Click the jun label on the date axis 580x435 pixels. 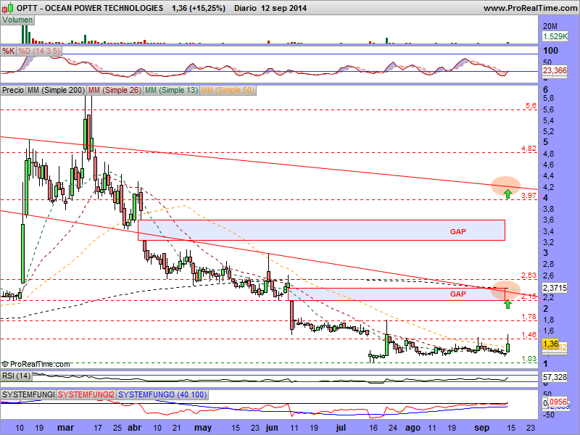271,428
